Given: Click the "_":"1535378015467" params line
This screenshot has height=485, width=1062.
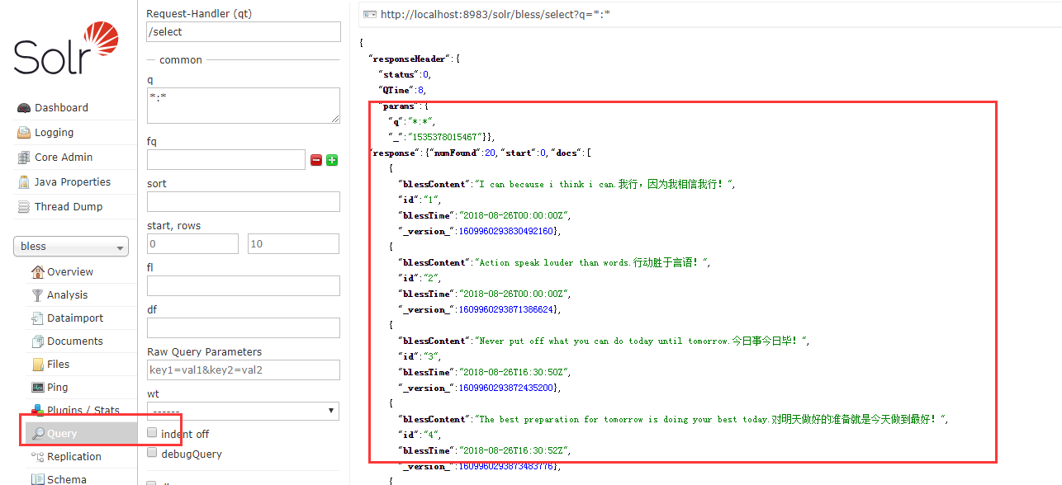Looking at the screenshot, I should point(442,138).
